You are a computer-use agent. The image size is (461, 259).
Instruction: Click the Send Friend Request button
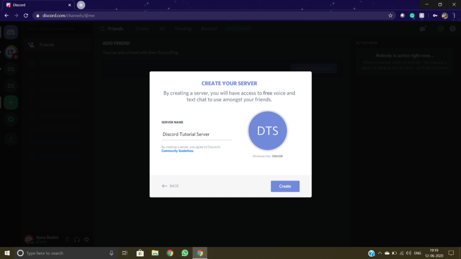314,68
